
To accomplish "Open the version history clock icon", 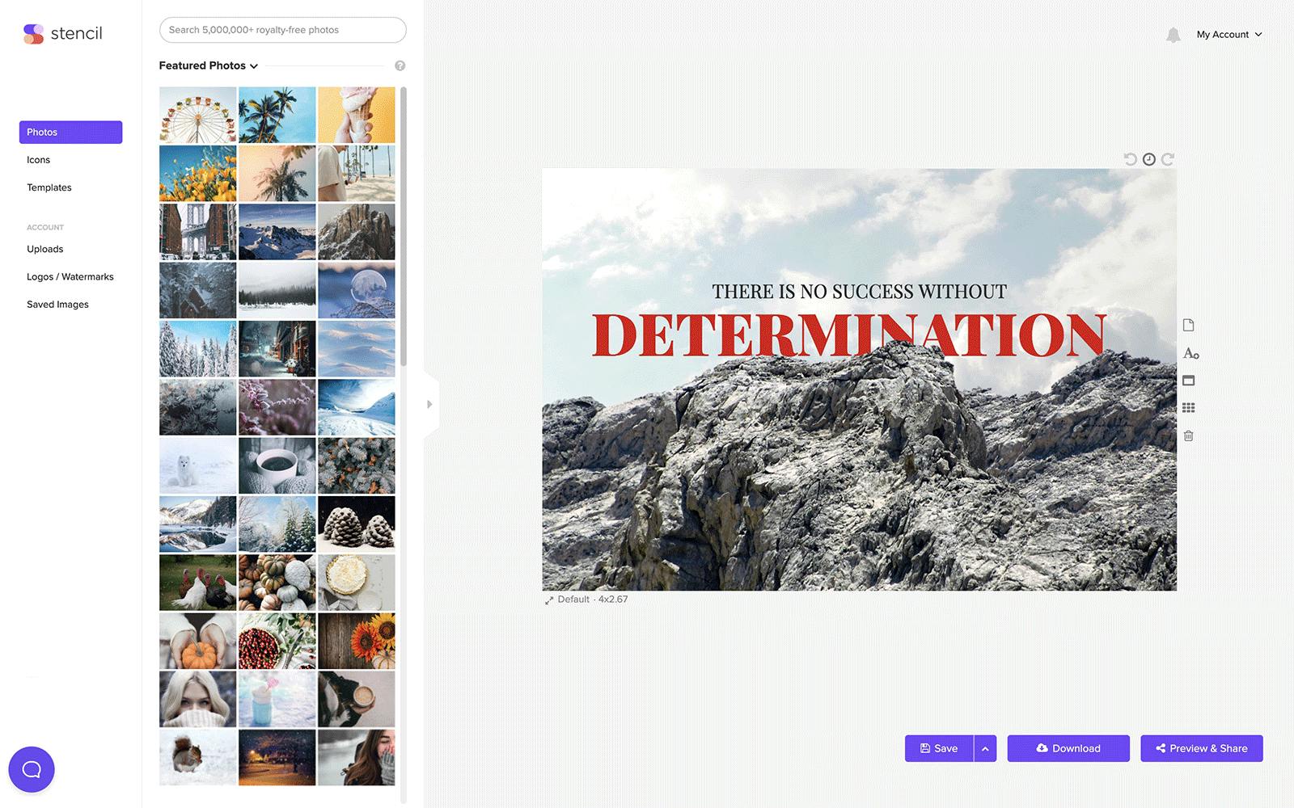I will pos(1148,159).
